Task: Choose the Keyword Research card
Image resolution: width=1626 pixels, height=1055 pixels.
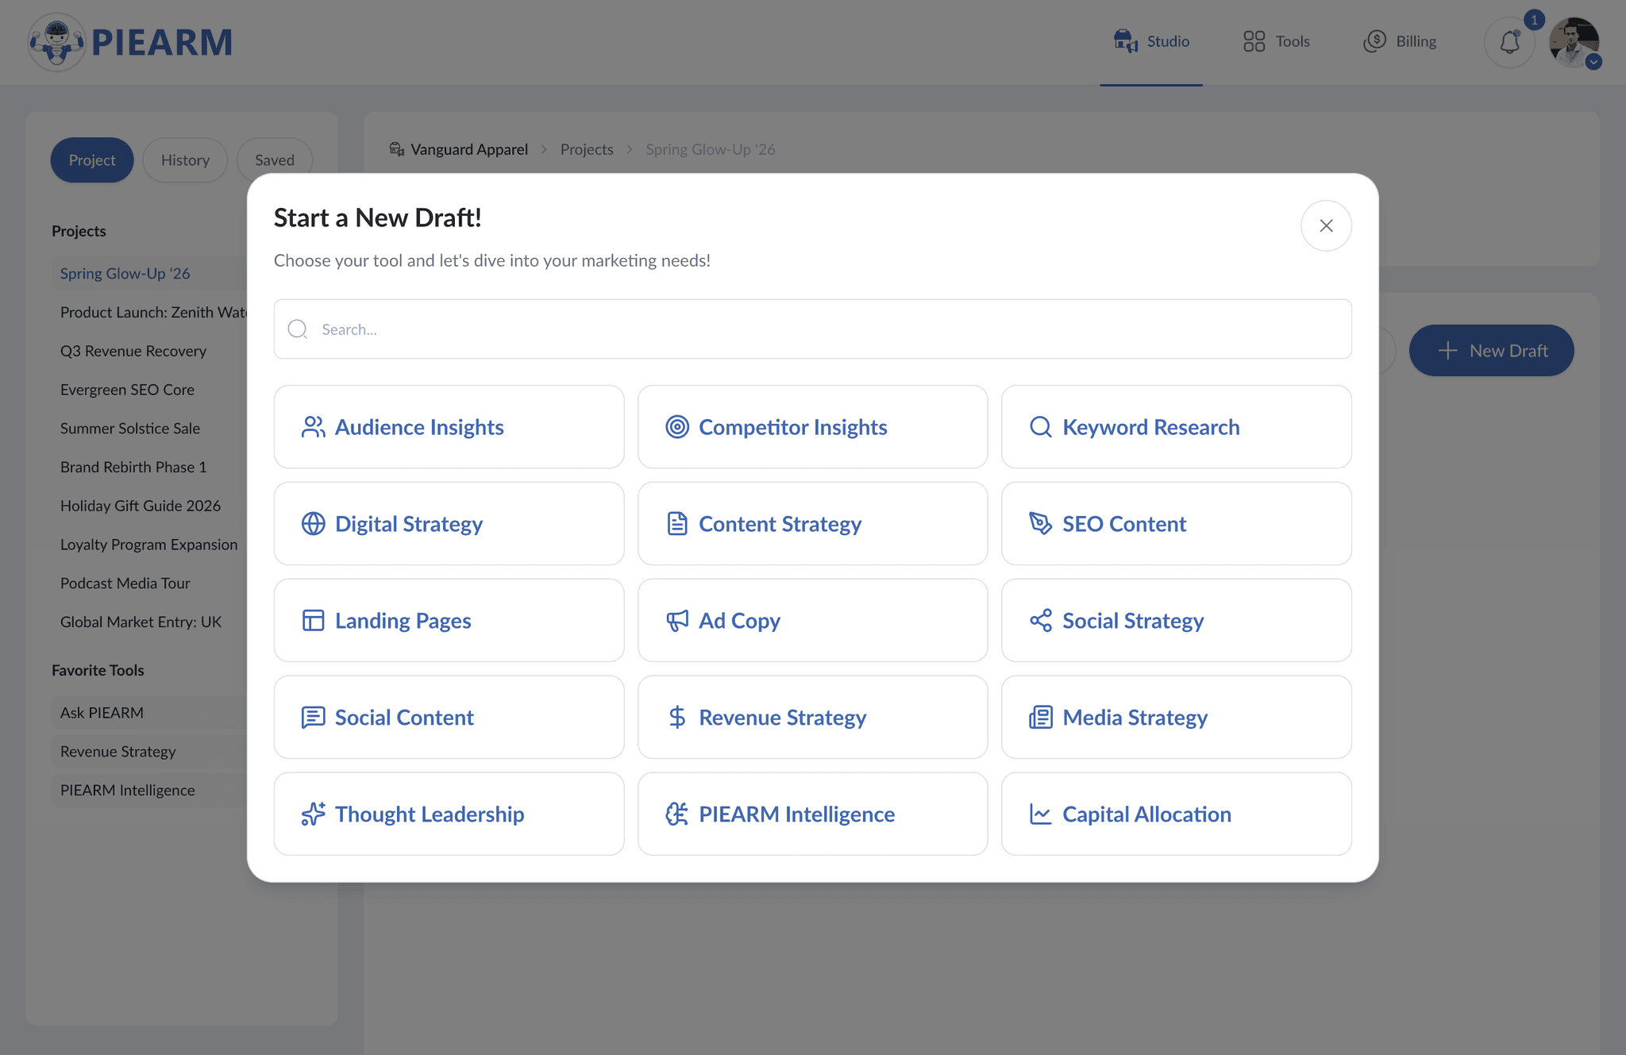Action: coord(1177,427)
